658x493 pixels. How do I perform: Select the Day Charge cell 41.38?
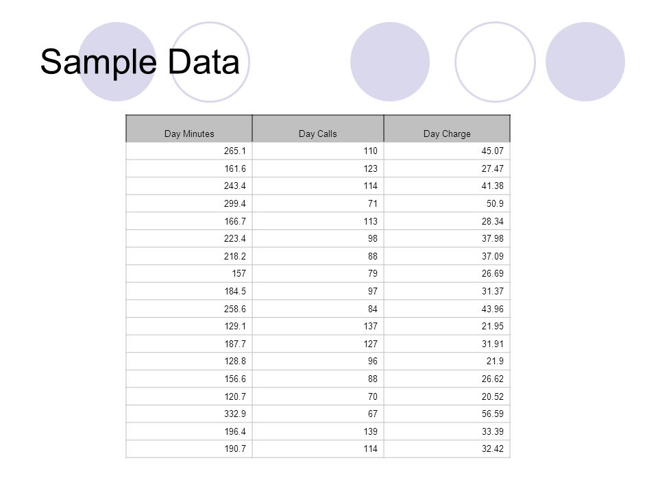tap(447, 186)
